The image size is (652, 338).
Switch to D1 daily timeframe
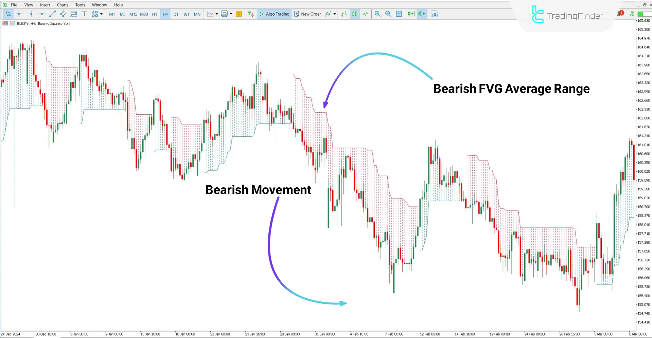pos(176,14)
